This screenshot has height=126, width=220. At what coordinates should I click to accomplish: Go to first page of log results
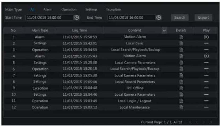190,122
